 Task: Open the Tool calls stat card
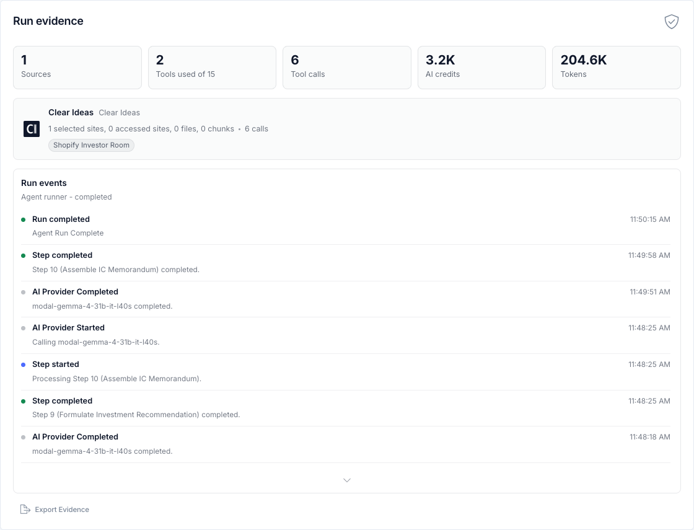[347, 68]
